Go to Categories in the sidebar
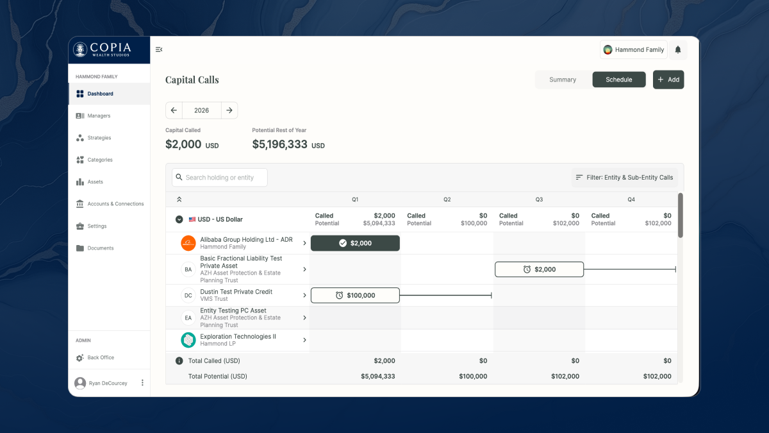The image size is (769, 433). point(99,160)
